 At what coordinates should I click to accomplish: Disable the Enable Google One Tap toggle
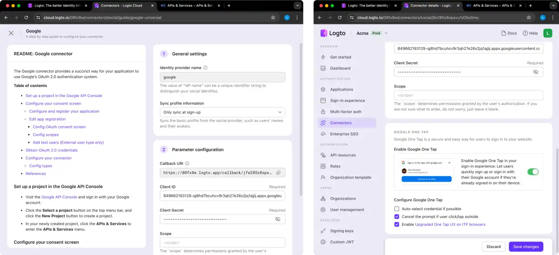coord(533,171)
